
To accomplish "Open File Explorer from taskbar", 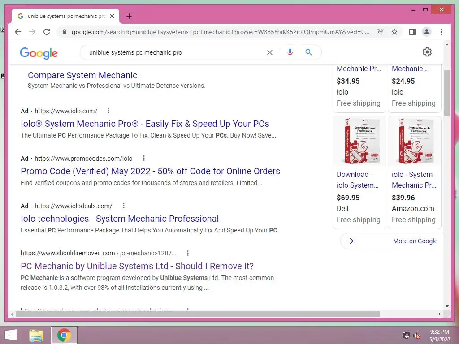I will point(36,335).
